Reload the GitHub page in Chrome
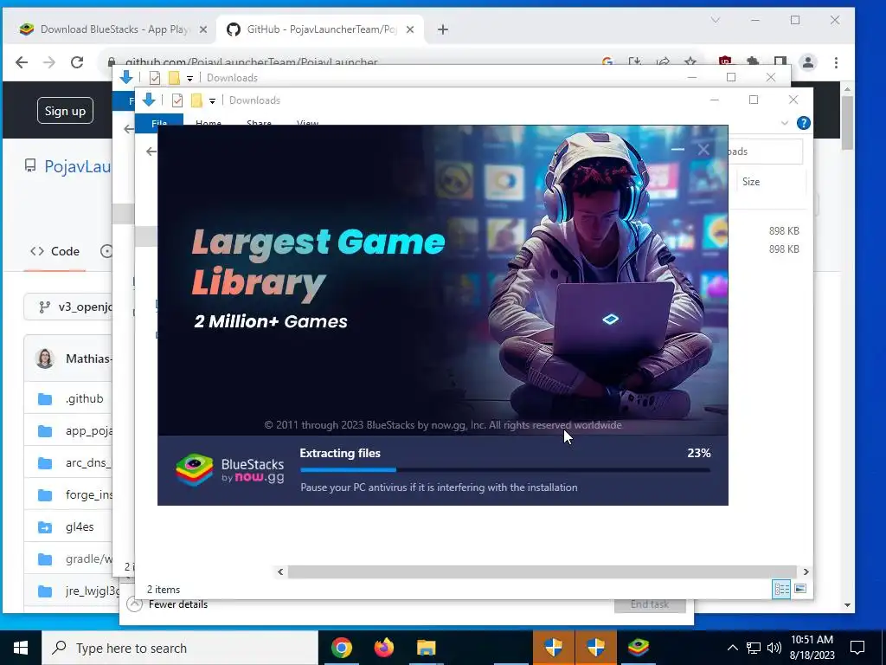This screenshot has height=665, width=886. tap(77, 62)
